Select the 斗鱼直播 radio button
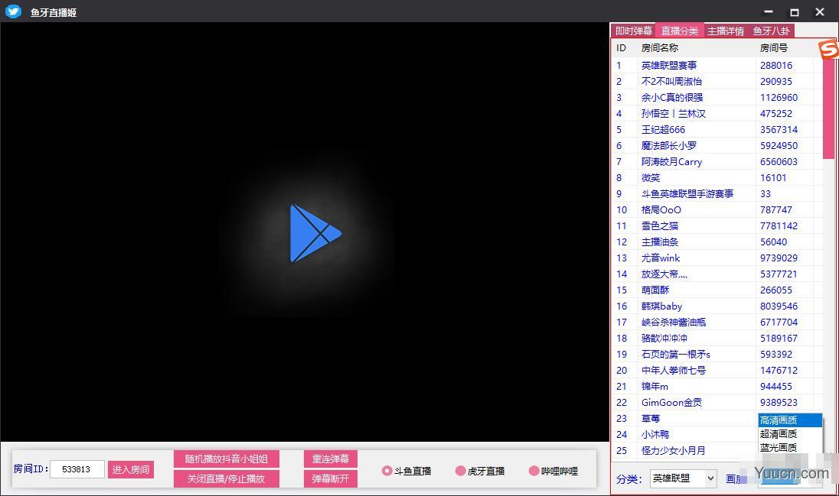 click(x=387, y=471)
